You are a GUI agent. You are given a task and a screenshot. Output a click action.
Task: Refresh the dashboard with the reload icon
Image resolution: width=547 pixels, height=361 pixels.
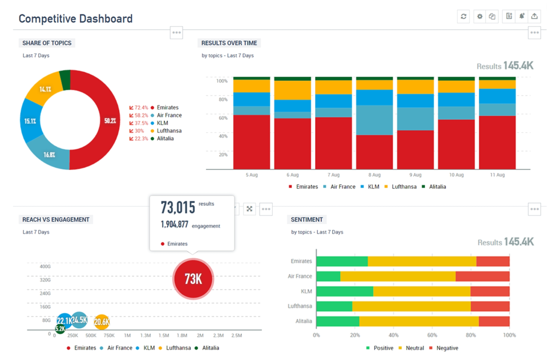[463, 16]
